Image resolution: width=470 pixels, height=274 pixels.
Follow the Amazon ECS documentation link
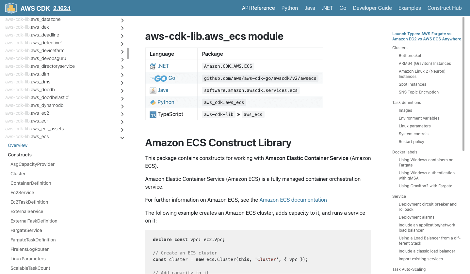[293, 200]
